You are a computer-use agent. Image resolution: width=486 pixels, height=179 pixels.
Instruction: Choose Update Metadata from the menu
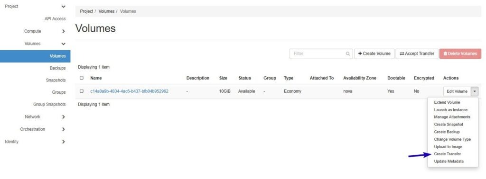click(x=449, y=161)
